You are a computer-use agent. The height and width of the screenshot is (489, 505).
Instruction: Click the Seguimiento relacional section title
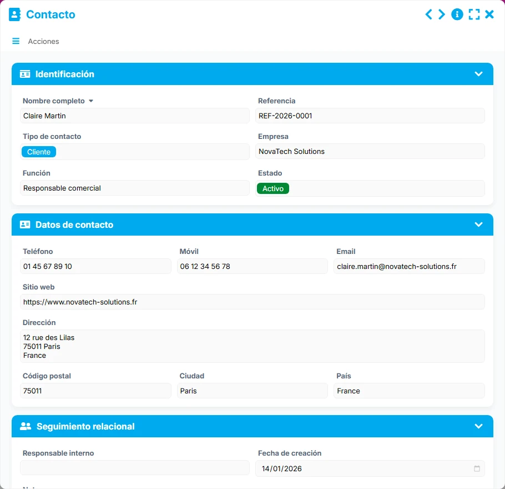pyautogui.click(x=85, y=426)
